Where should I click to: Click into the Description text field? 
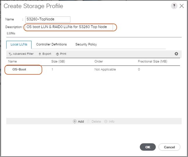click(x=69, y=27)
